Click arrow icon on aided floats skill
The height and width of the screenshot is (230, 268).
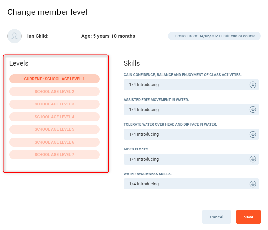click(x=253, y=159)
